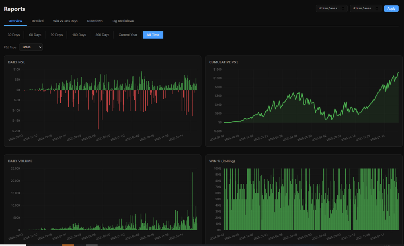Pick the 180 Days range
The height and width of the screenshot is (246, 404).
[x=79, y=35]
